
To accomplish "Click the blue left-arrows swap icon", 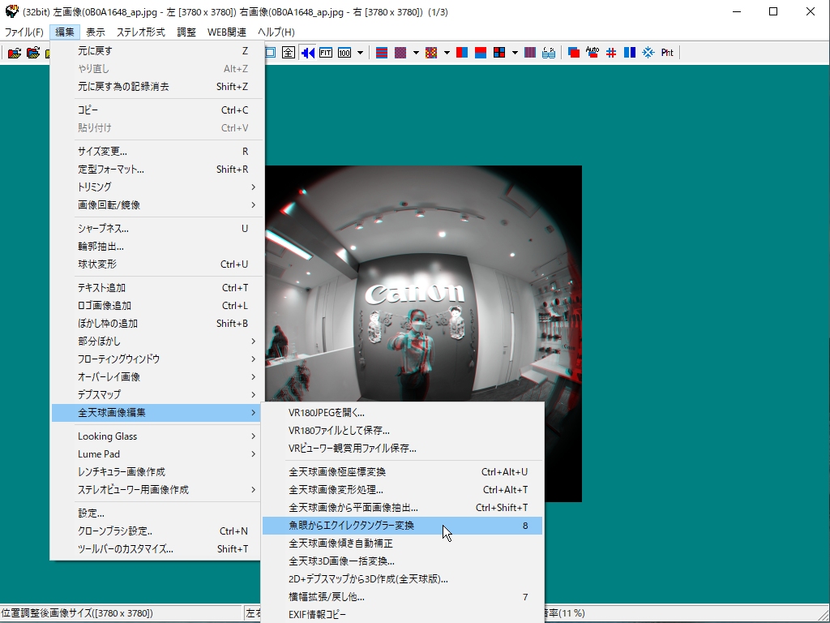I will point(308,53).
